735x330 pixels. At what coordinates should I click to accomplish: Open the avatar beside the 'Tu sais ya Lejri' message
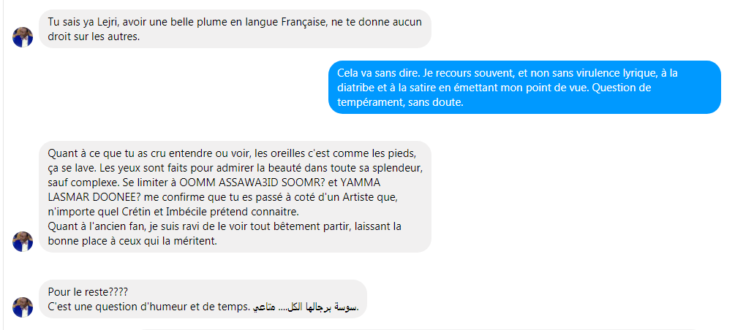pos(23,37)
